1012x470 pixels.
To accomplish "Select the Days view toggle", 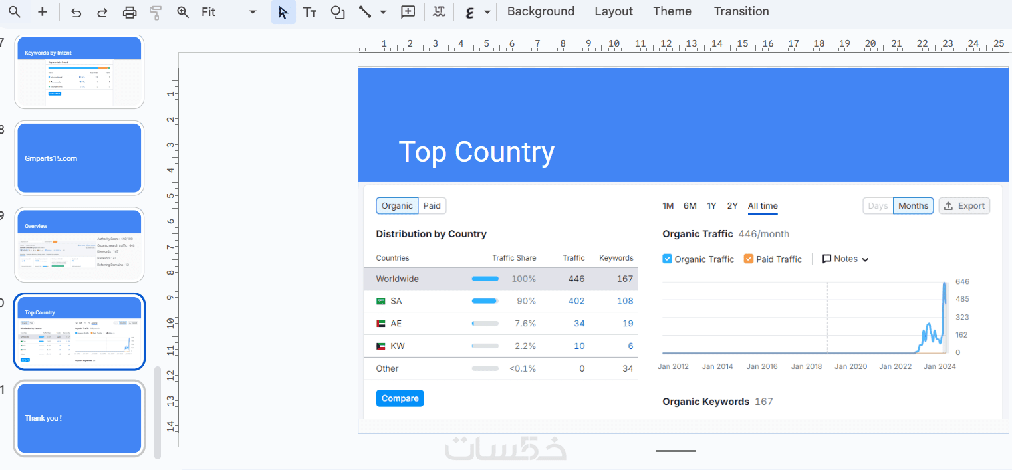I will coord(878,206).
